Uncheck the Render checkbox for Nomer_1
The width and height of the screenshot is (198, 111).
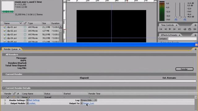[x=8, y=97]
